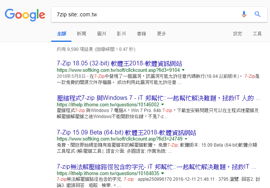The width and height of the screenshot is (270, 188).
Task: Open 壓縮程式7-zip 與Windows 7 result link
Action: pyautogui.click(x=158, y=98)
